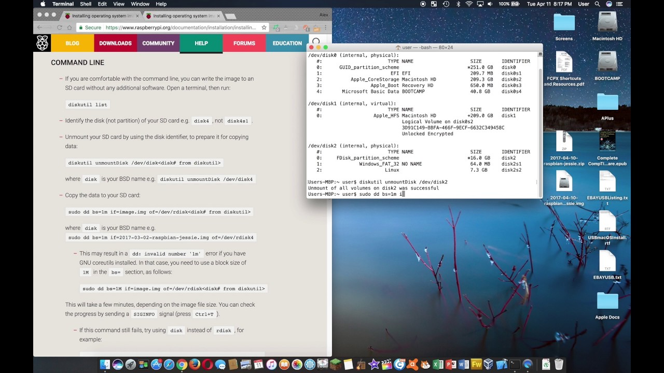Screen dimensions: 664x373
Task: Go to the HELP section of the website
Action: coord(201,43)
